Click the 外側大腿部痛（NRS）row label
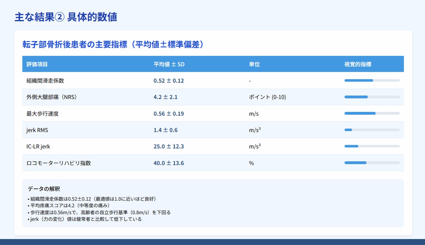425x245 pixels. (x=52, y=97)
